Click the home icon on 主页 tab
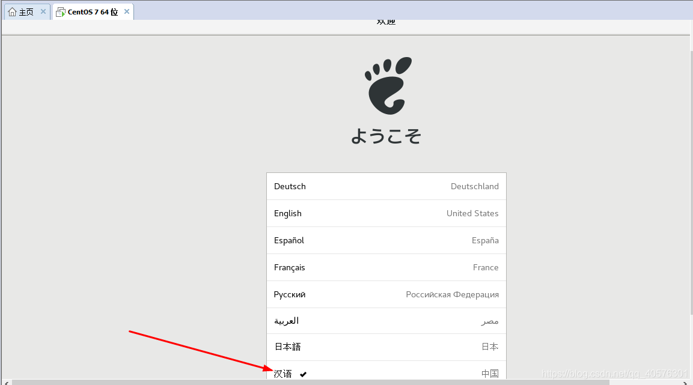693x385 pixels. 13,12
